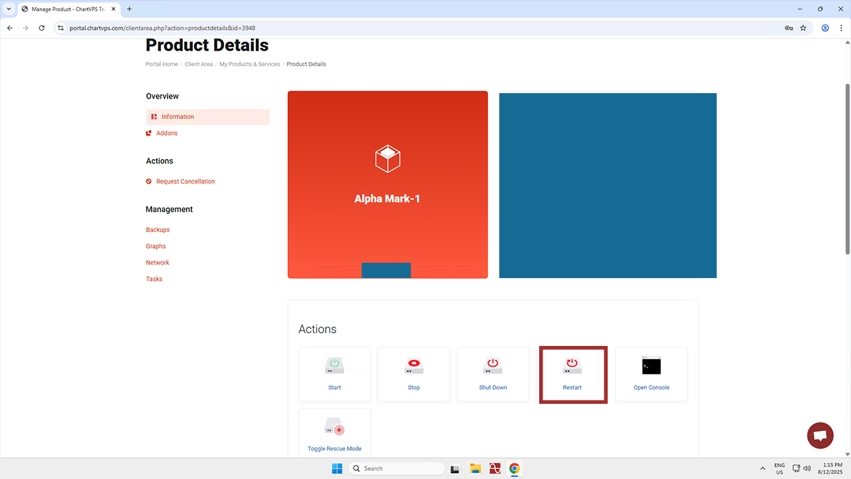Open the Chrome profile avatar icon
The width and height of the screenshot is (851, 479).
pos(825,28)
